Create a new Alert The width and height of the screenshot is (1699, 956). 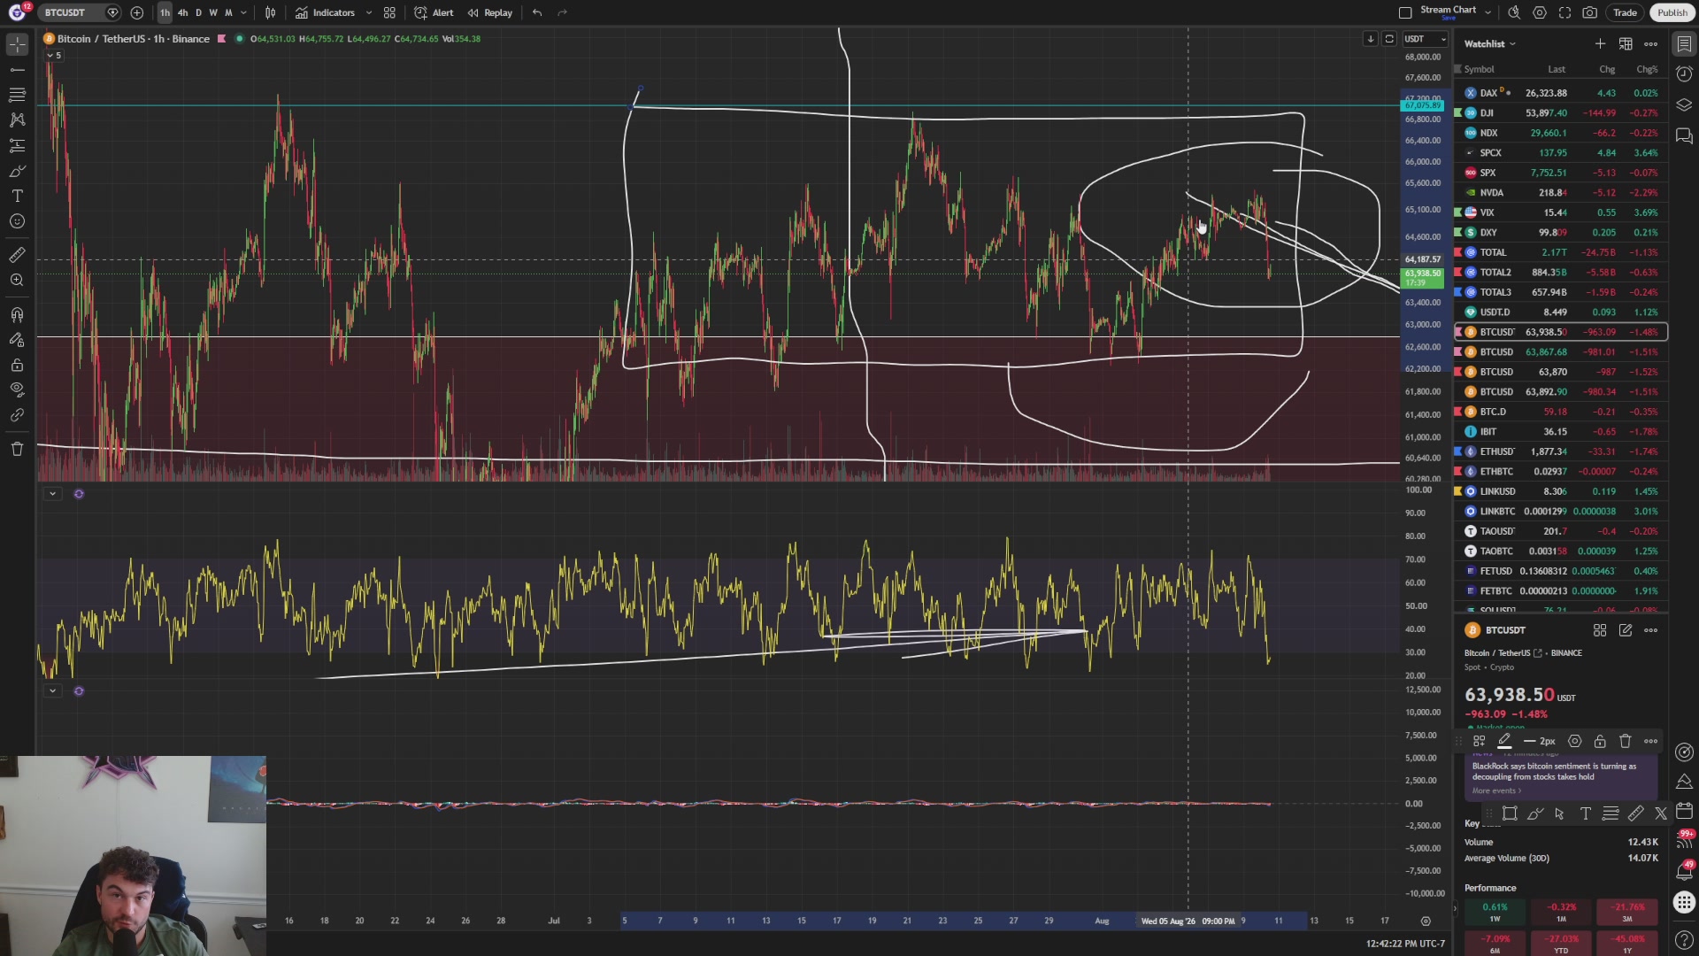[x=434, y=12]
